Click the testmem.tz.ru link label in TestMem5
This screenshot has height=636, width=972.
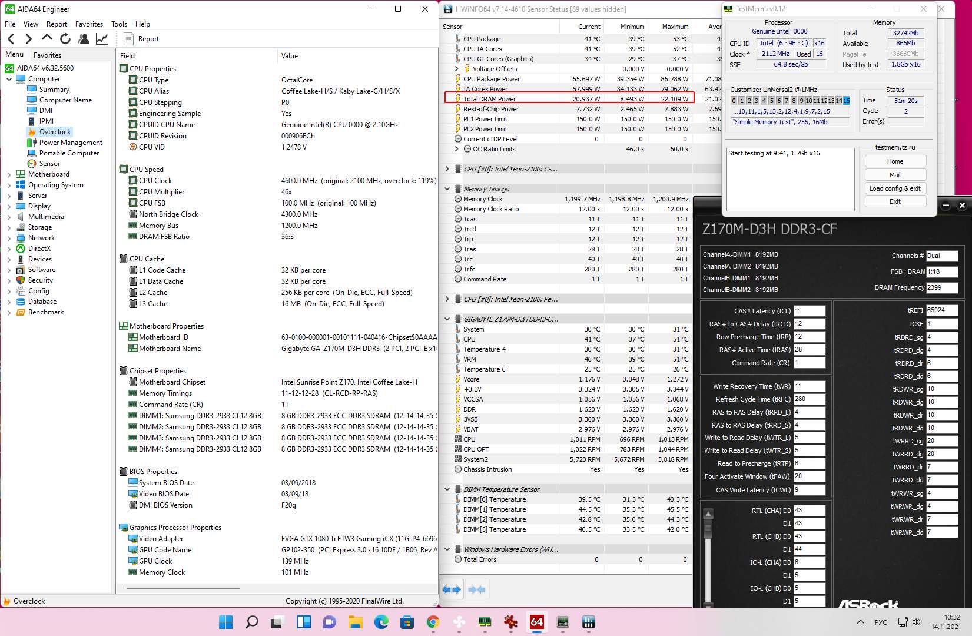[895, 147]
